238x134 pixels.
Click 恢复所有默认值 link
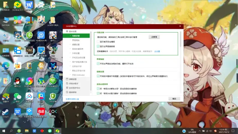pos(72,99)
